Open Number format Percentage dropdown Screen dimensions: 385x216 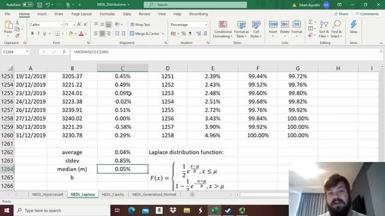tap(206, 25)
